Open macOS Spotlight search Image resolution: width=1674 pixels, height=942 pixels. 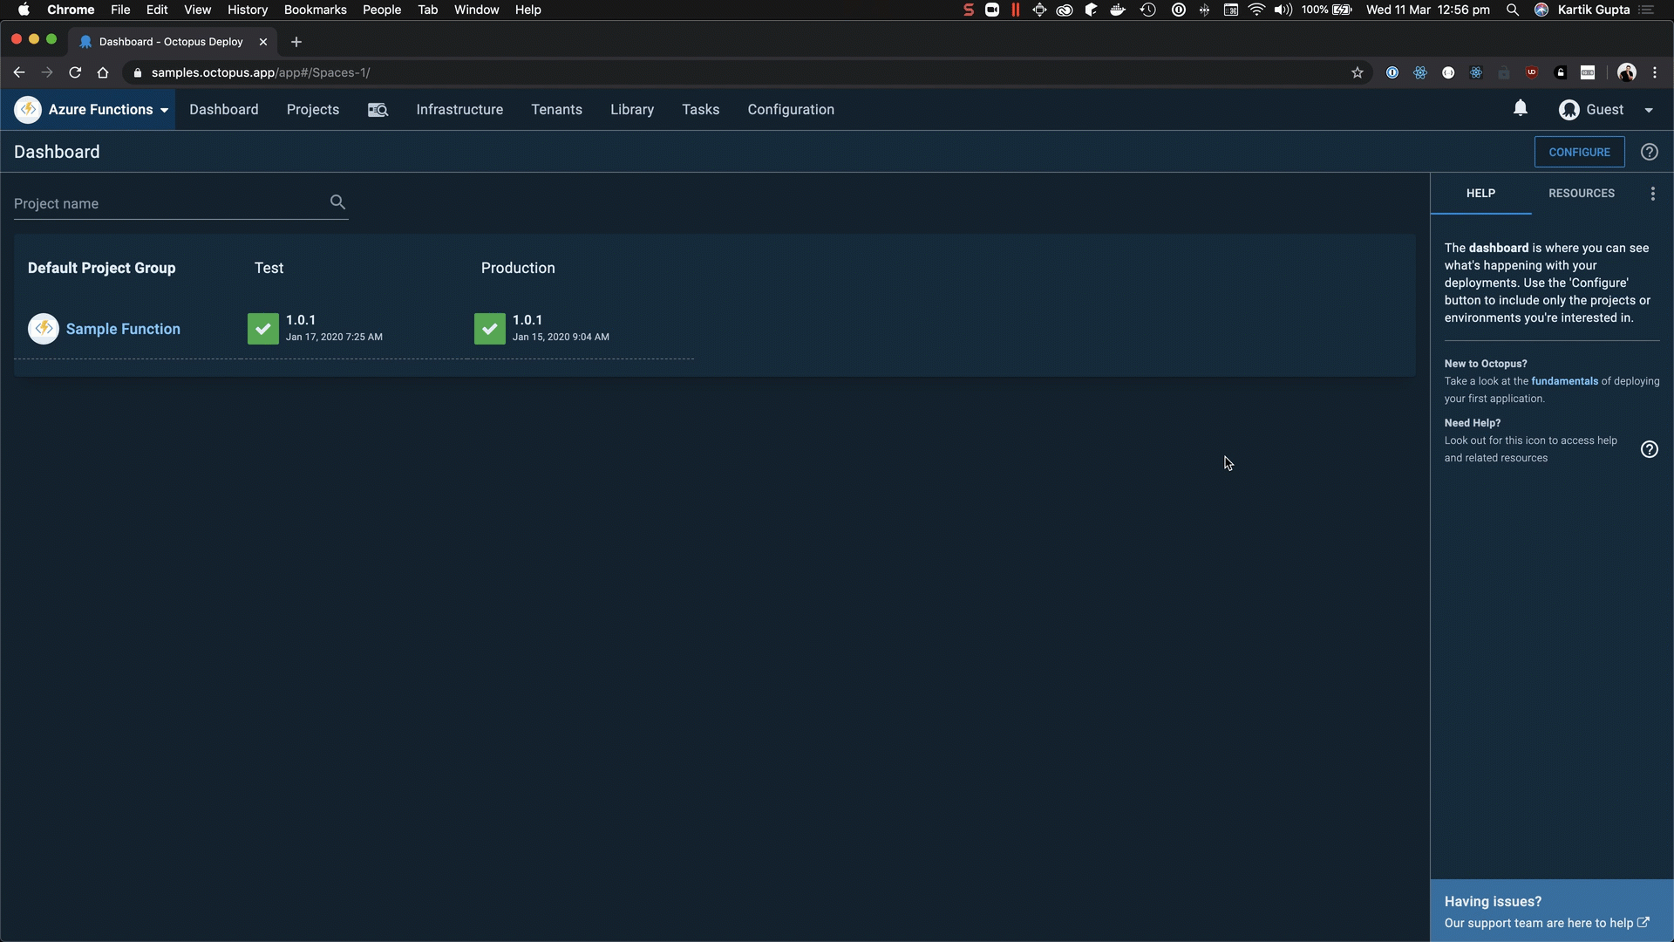1513,10
